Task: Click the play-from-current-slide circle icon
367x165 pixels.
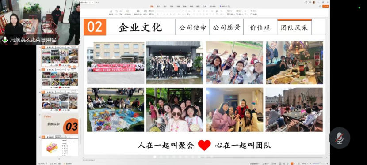Action: point(127,11)
